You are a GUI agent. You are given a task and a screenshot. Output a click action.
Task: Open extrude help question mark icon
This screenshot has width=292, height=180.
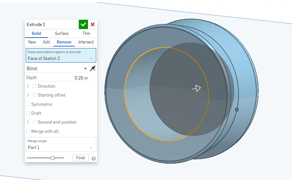[94, 159]
